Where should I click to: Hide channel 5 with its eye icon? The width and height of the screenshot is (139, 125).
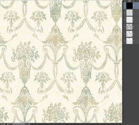124,41
